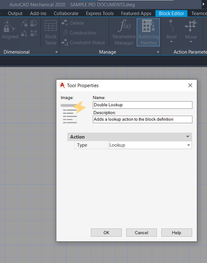The width and height of the screenshot is (207, 263).
Task: Click the Construction geometry tool
Action: [79, 33]
